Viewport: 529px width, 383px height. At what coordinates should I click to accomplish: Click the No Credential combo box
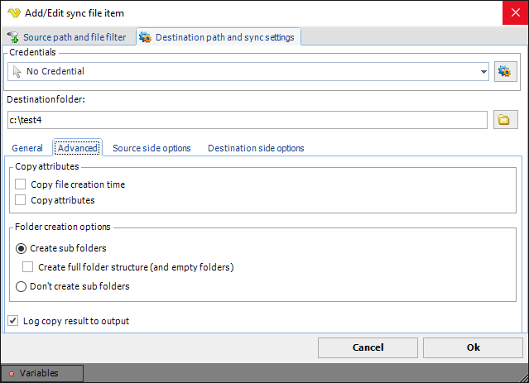pos(248,71)
